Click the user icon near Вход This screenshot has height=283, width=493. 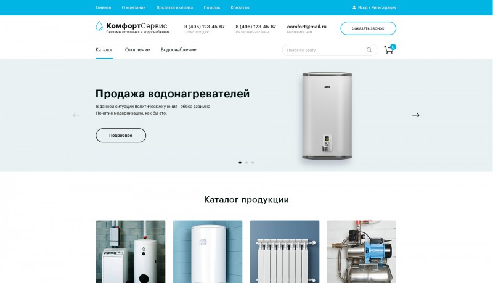tap(354, 7)
